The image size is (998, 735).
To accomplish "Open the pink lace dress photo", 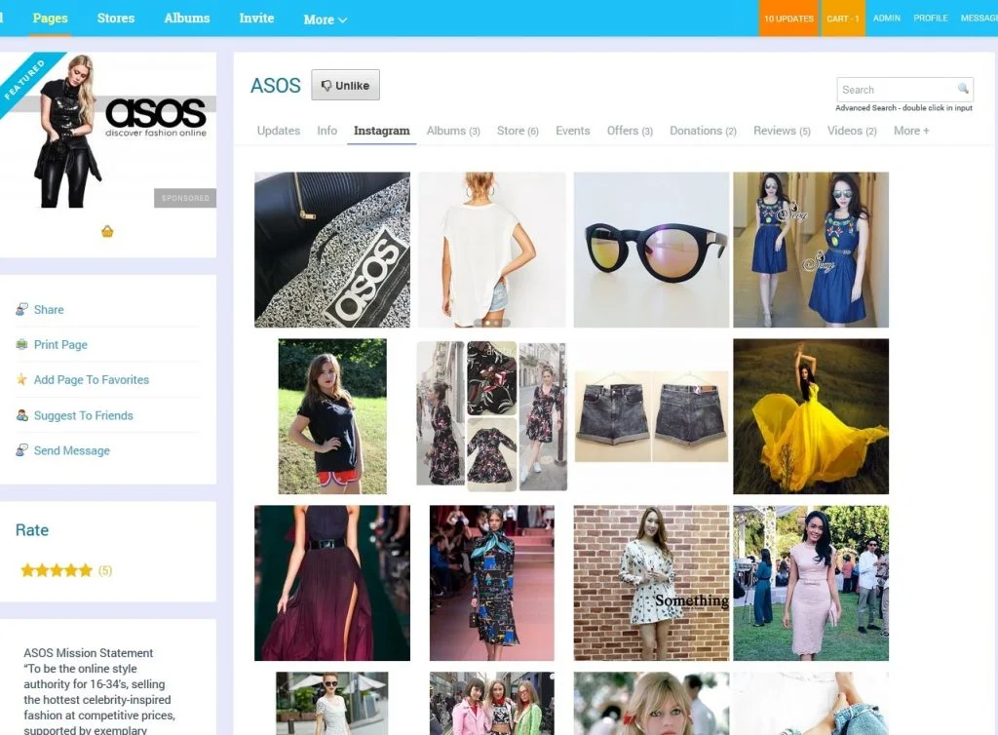I will point(811,583).
